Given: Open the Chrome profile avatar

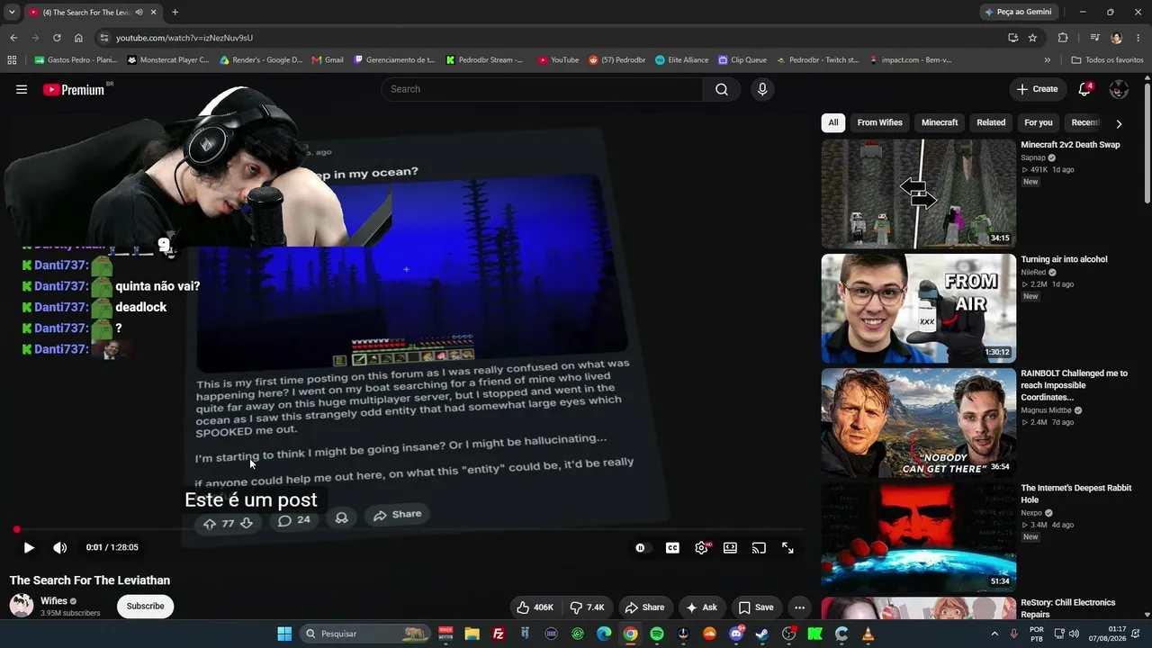Looking at the screenshot, I should tap(1116, 38).
